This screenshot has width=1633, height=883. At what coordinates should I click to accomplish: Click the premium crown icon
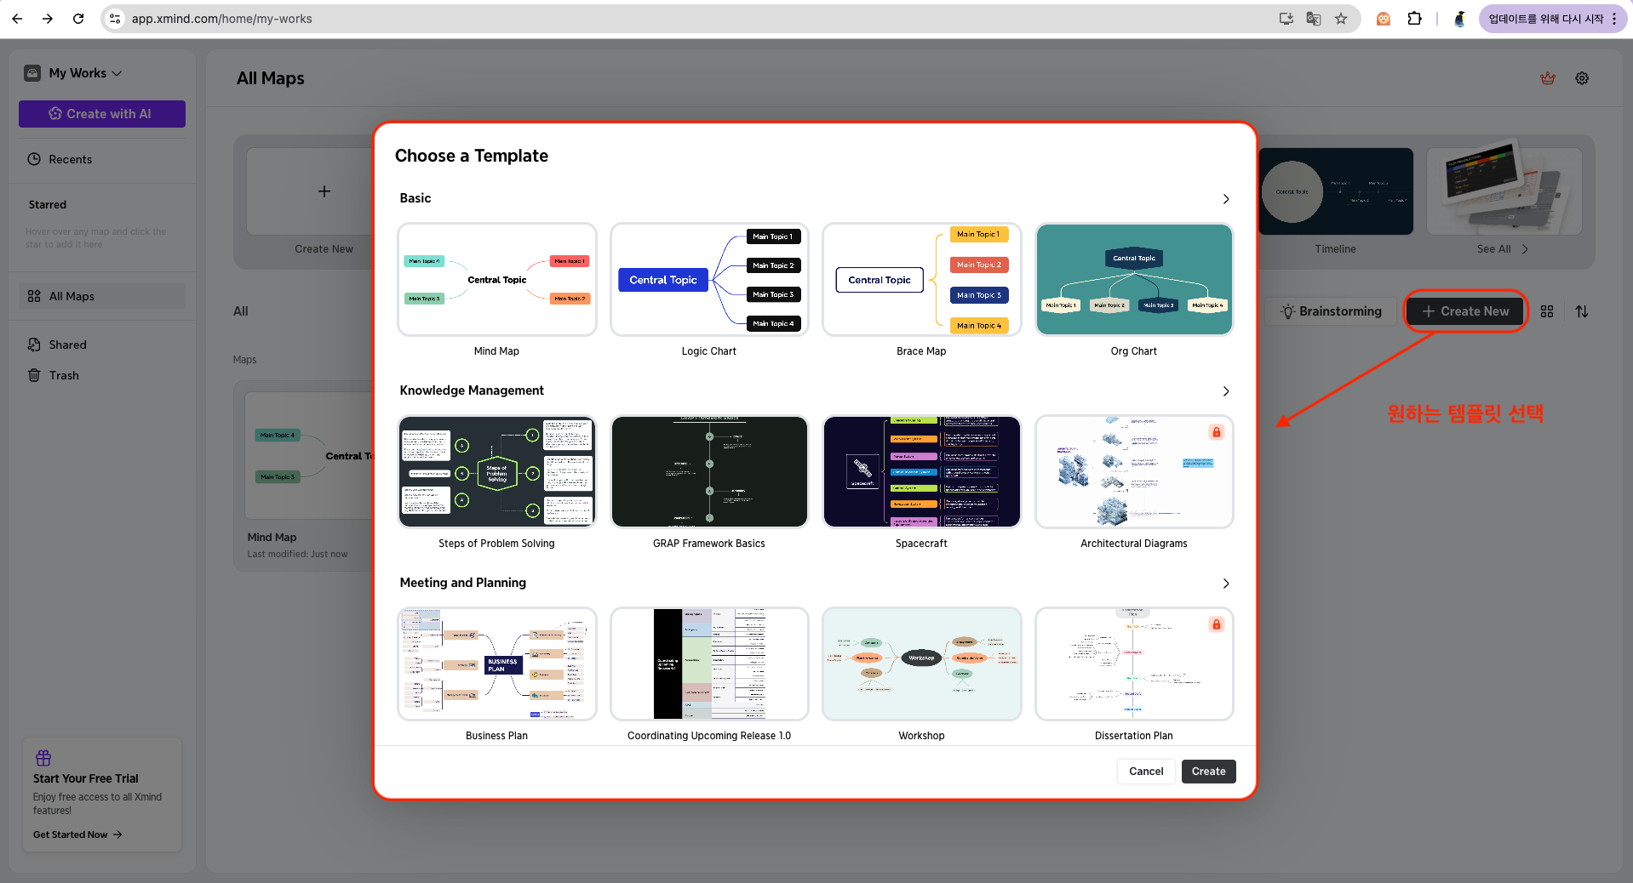pyautogui.click(x=1547, y=78)
